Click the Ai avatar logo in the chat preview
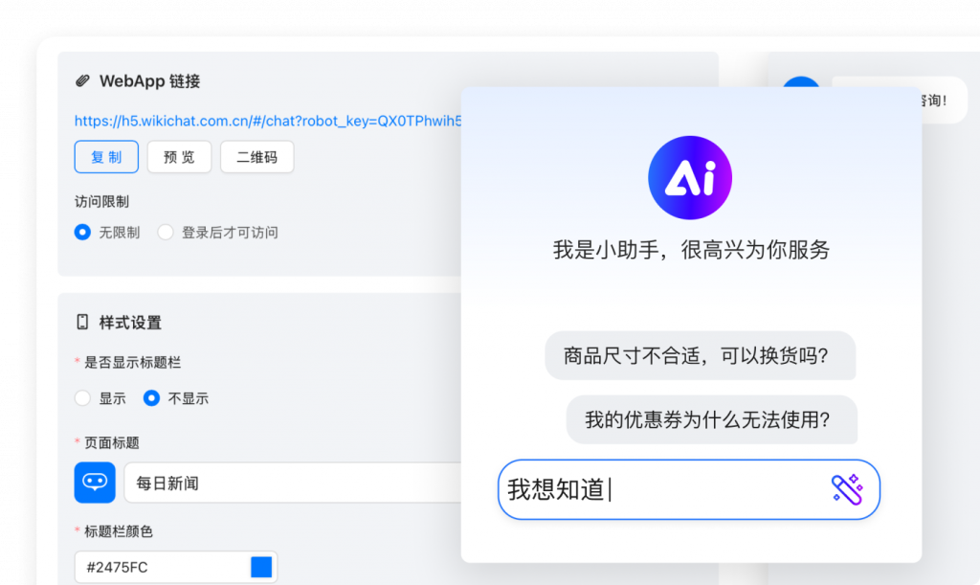This screenshot has height=585, width=980. tap(690, 177)
